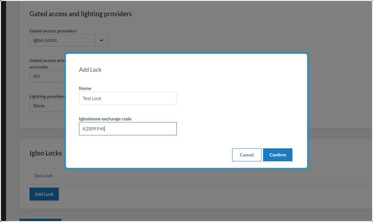Click the dark left sidebar strip
The width and height of the screenshot is (373, 222).
[4, 111]
